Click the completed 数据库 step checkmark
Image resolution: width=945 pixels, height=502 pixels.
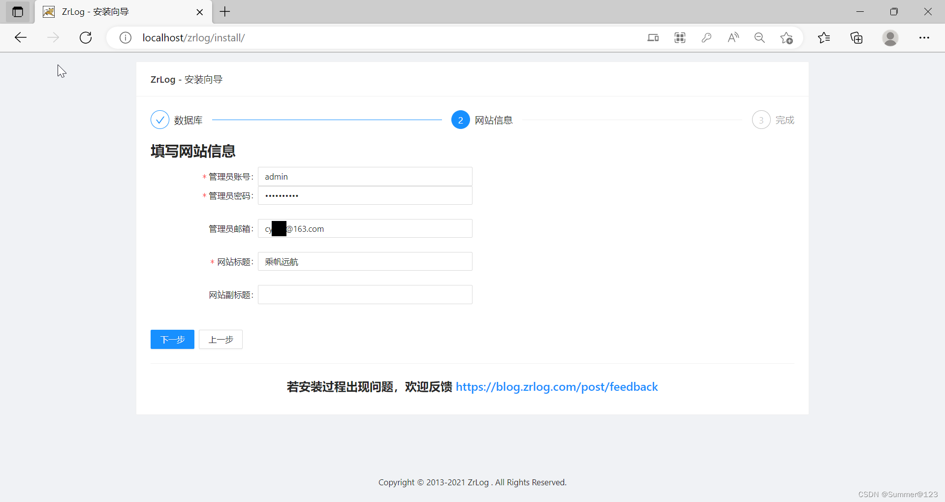[x=160, y=120]
